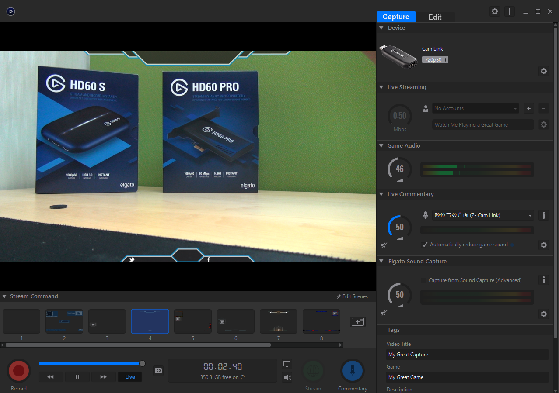
Task: Jump to Live playback
Action: [130, 377]
